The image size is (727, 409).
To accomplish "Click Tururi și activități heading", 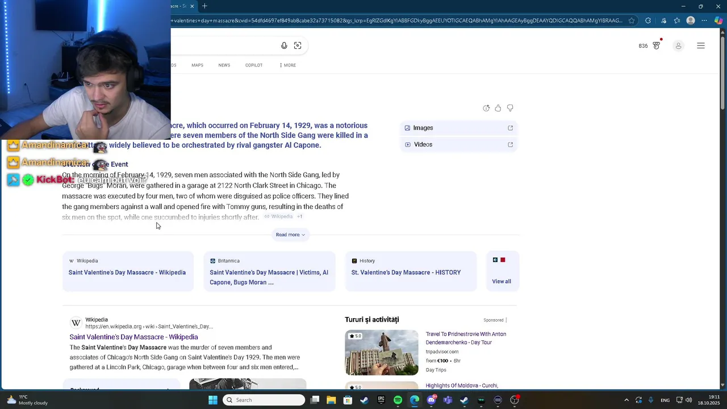I will pyautogui.click(x=371, y=320).
